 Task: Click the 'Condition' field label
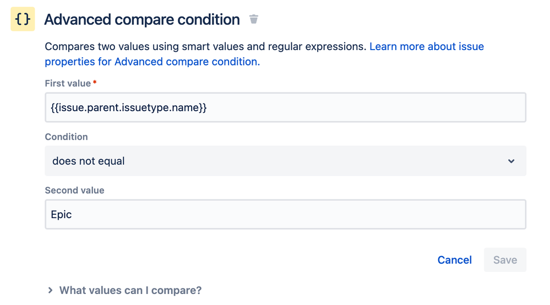pyautogui.click(x=66, y=137)
